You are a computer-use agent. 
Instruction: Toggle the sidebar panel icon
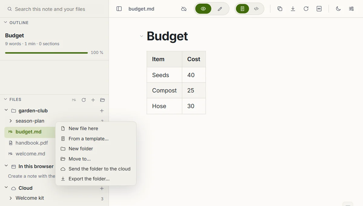[119, 9]
